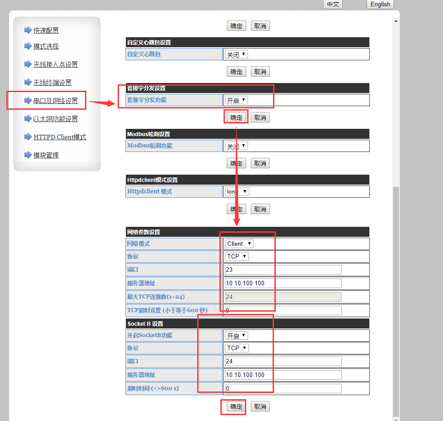The width and height of the screenshot is (443, 421).
Task: Click the arrow icon beside HTTPD Client模式
Action: pos(28,137)
